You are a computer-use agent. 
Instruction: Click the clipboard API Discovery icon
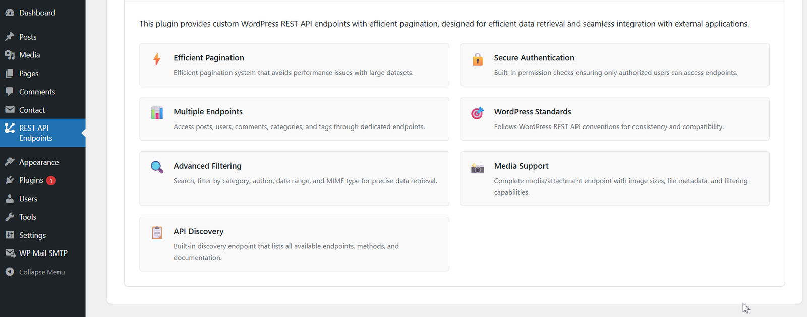[157, 232]
